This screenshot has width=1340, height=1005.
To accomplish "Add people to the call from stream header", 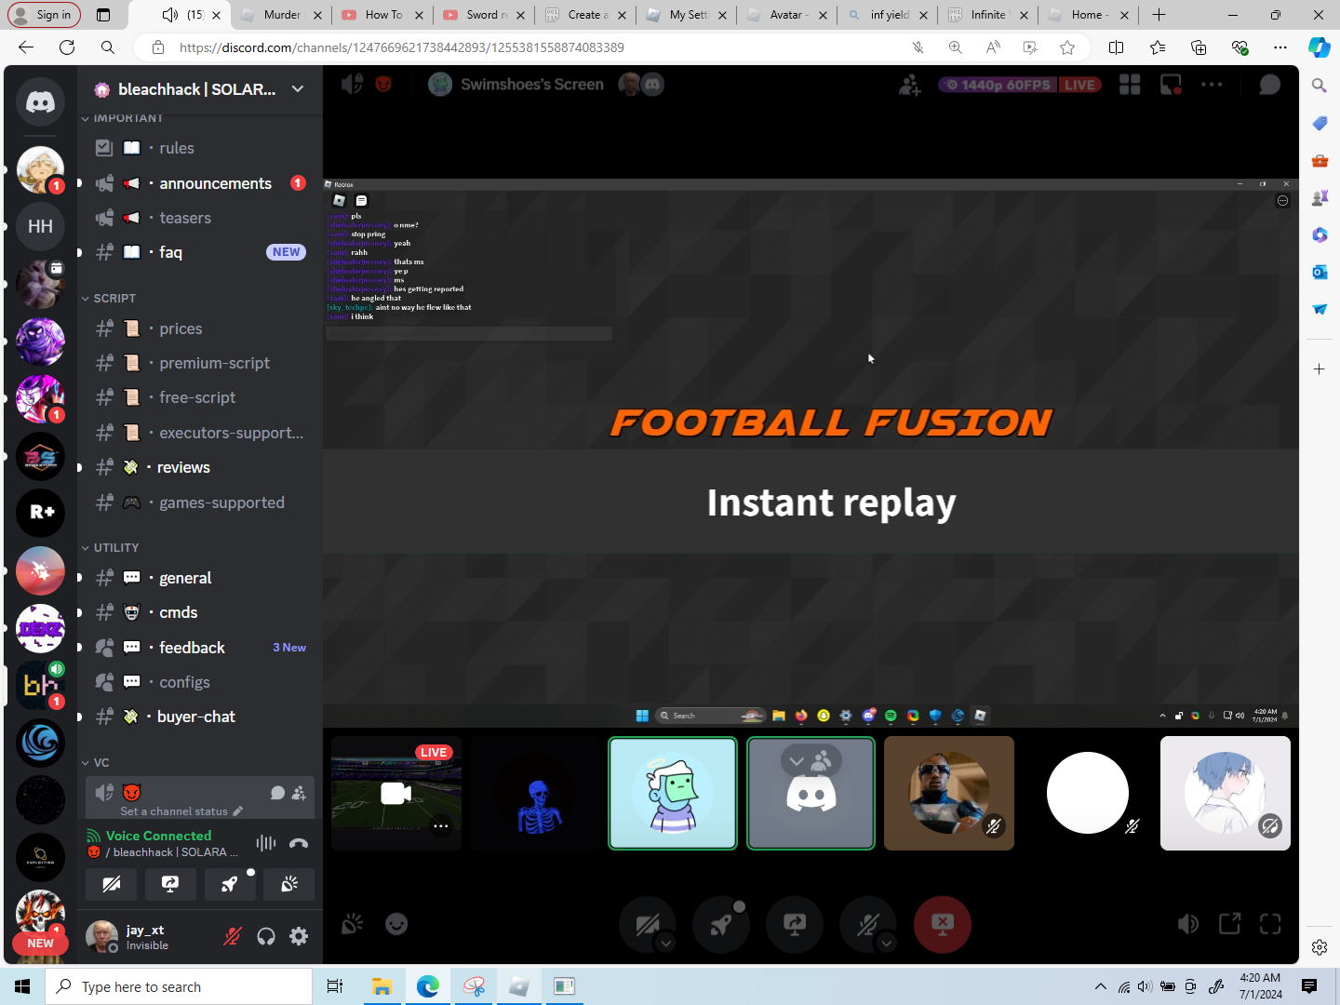I will (910, 85).
